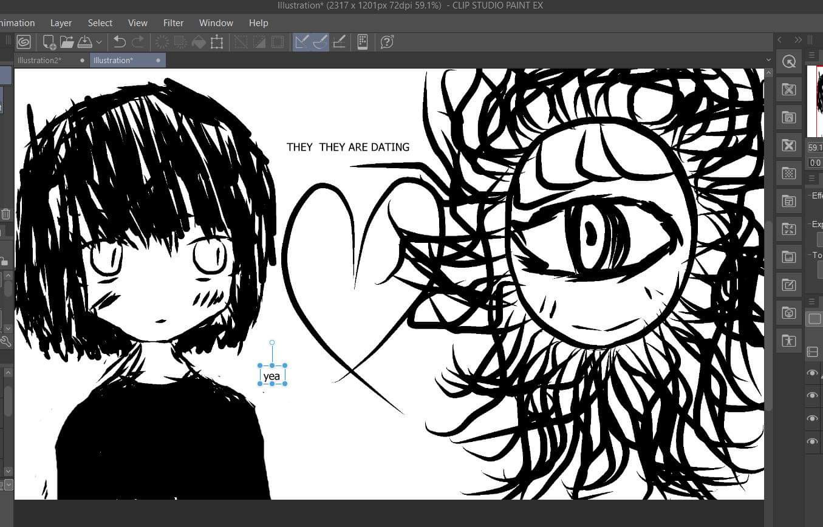Open CLIP STUDIO launcher icon

[x=24, y=42]
